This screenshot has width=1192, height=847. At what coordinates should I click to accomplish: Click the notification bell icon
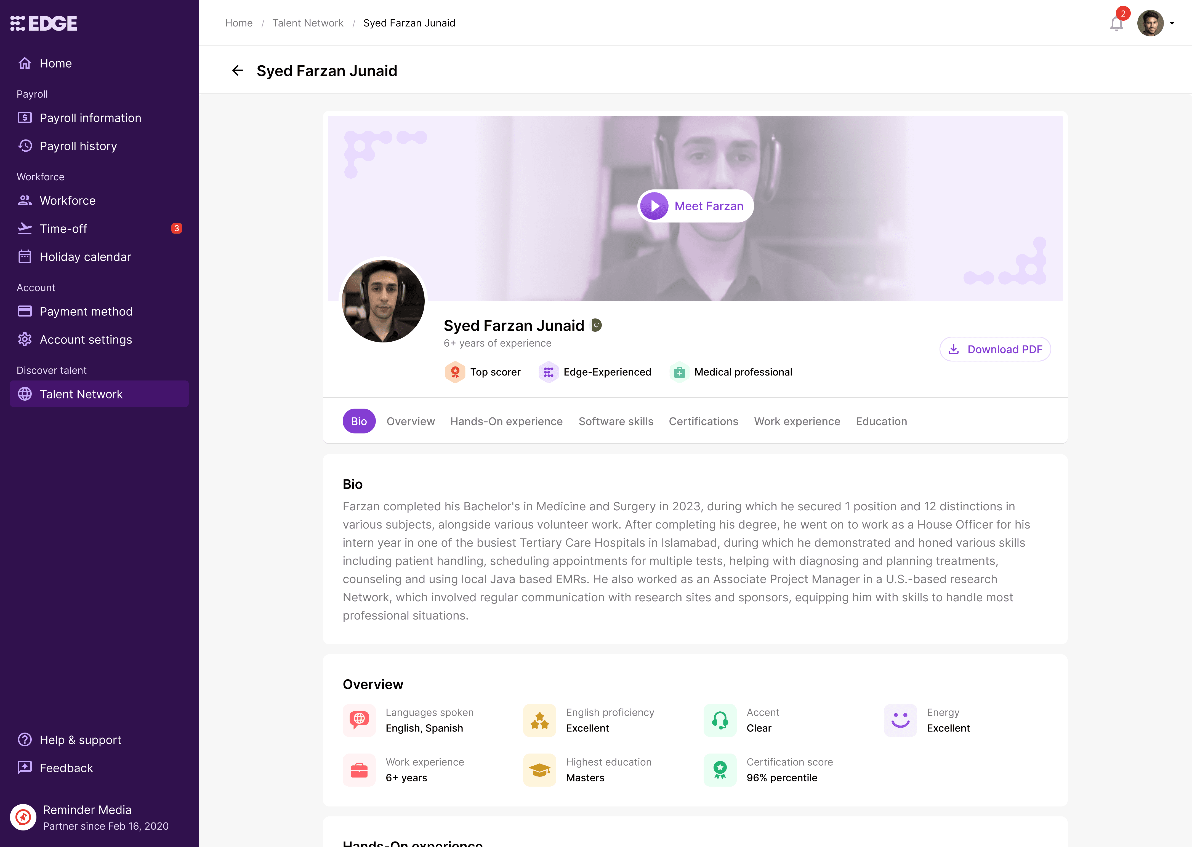pos(1116,24)
